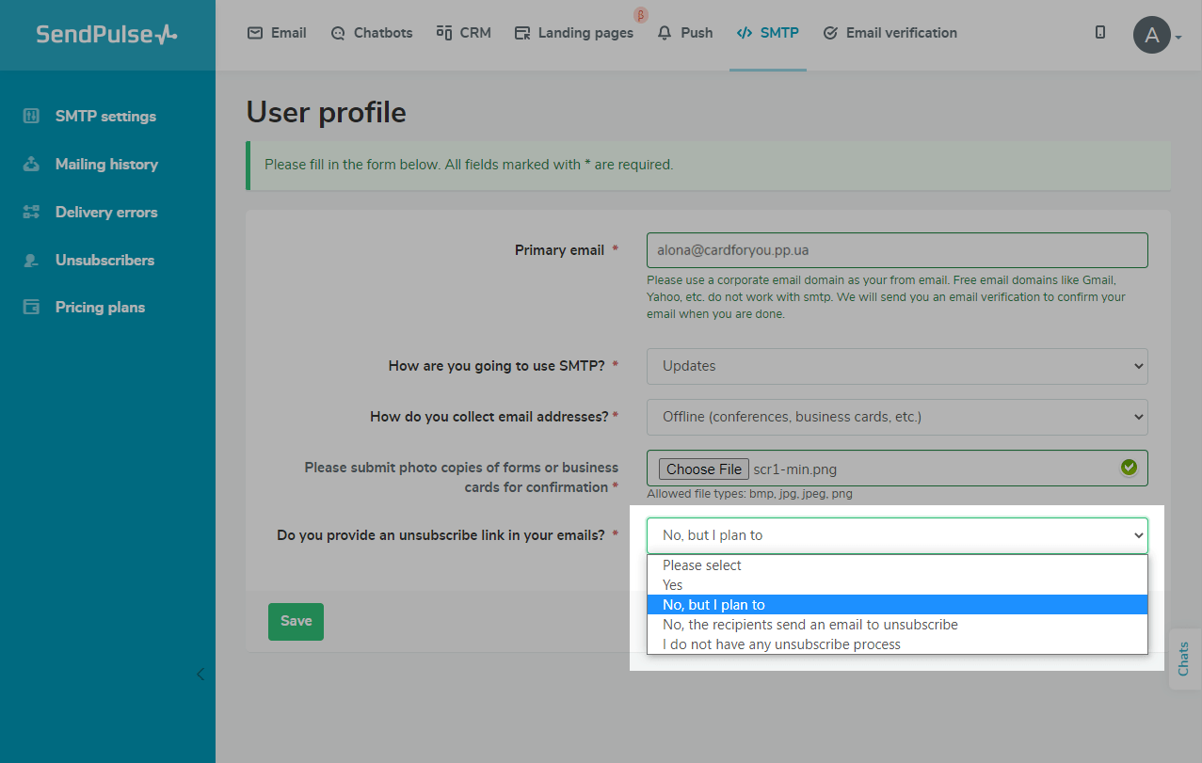Expand the email address collection method dropdown
This screenshot has width=1202, height=763.
click(x=896, y=417)
